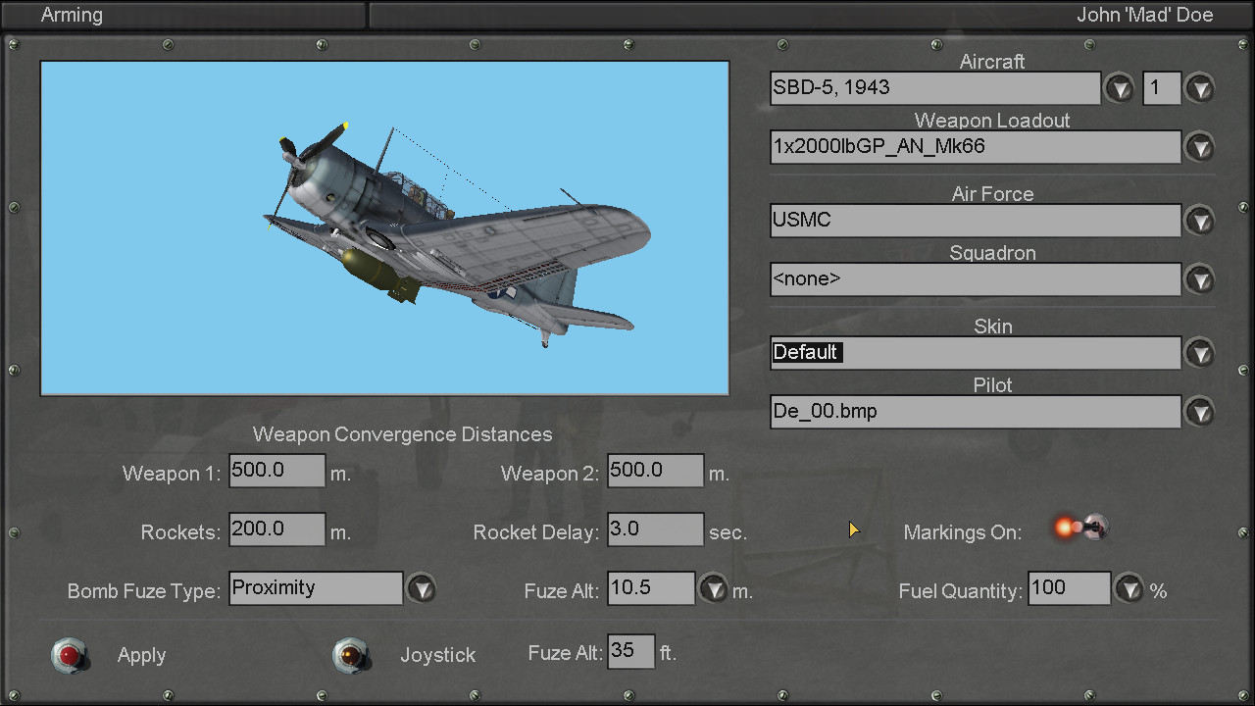Click the Weapon 2 convergence field

656,471
